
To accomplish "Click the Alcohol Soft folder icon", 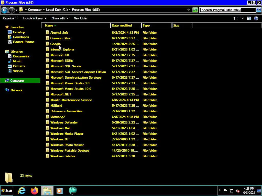I will 47,32.
